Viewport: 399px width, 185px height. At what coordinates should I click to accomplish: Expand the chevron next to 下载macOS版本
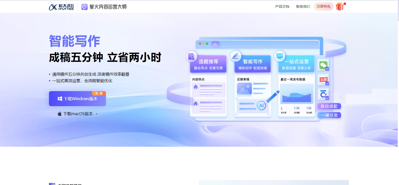[x=97, y=114]
